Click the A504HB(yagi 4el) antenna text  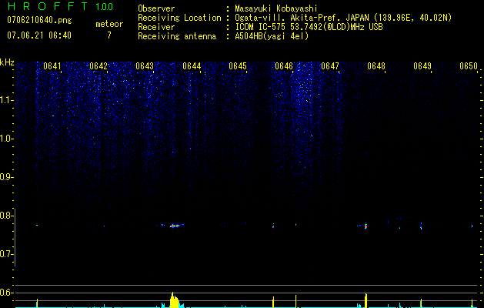click(272, 36)
